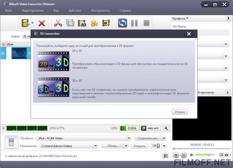Open the transfer-to-device dropdown arrow
Image resolution: width=233 pixels, height=168 pixels.
(164, 146)
